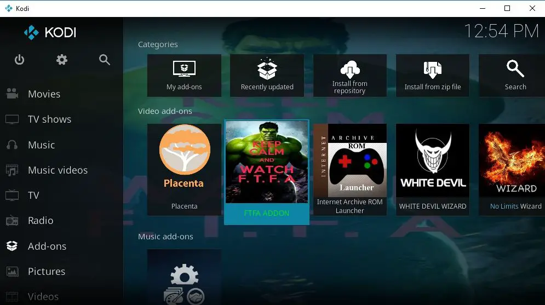Click the Movies camera icon
Screen dimensions: 545x305
tap(12, 94)
